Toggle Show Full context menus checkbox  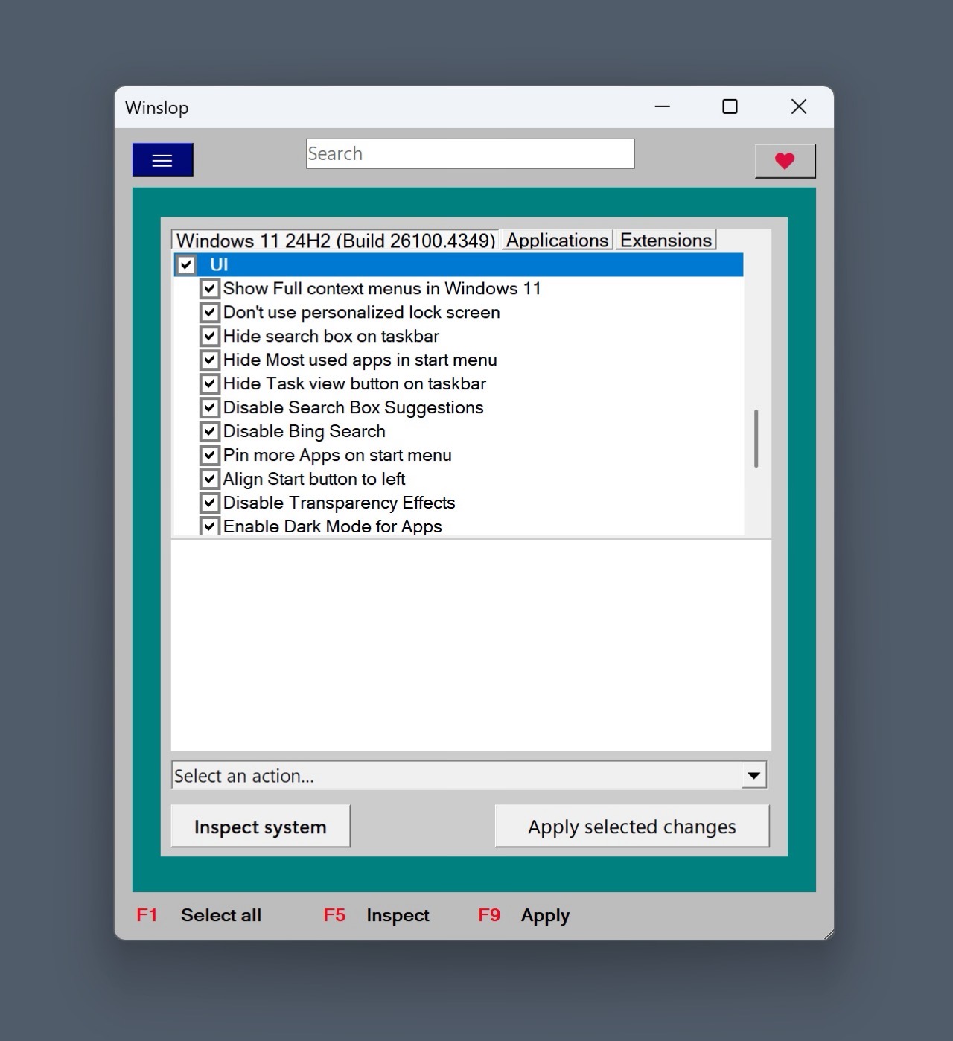click(210, 289)
